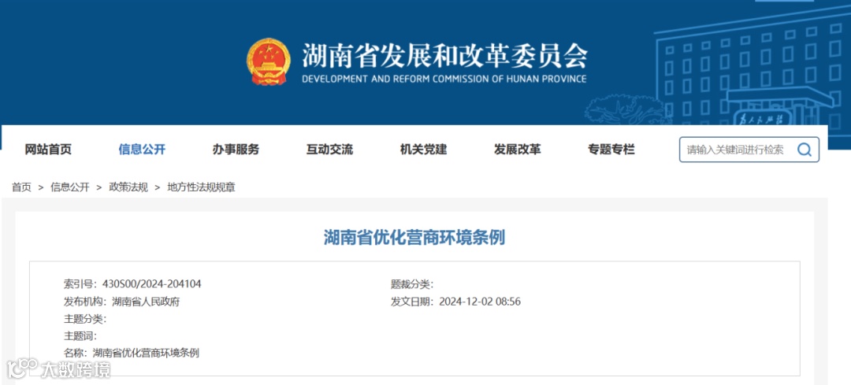This screenshot has width=851, height=385.
Task: Go to 信息公开 breadcrumb link
Action: (70, 187)
